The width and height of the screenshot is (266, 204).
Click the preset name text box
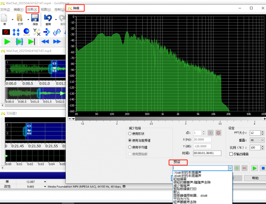coord(201,168)
